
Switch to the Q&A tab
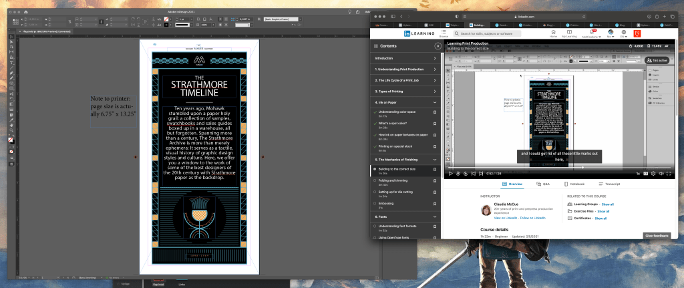click(x=542, y=183)
